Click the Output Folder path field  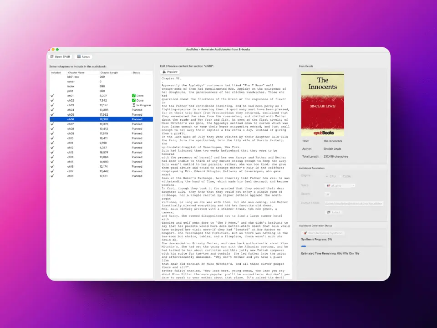354,203
